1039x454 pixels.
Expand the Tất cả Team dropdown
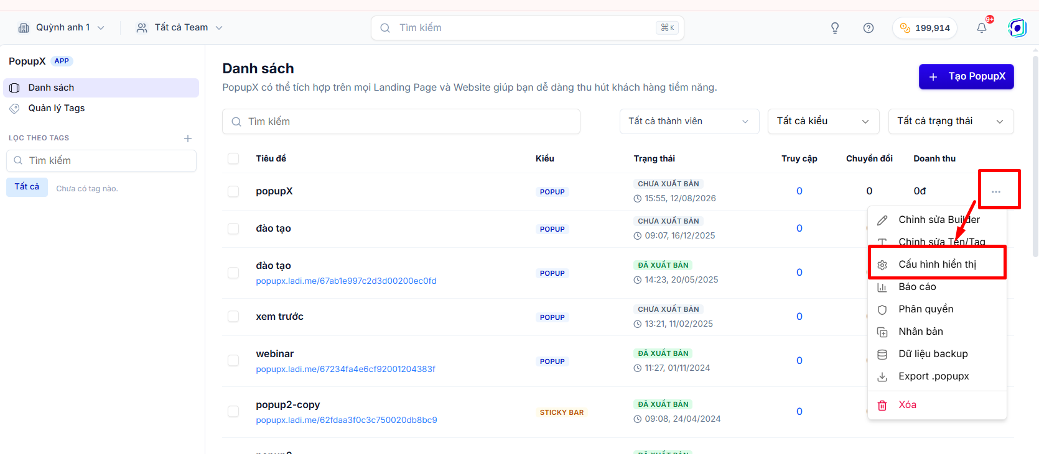click(180, 28)
